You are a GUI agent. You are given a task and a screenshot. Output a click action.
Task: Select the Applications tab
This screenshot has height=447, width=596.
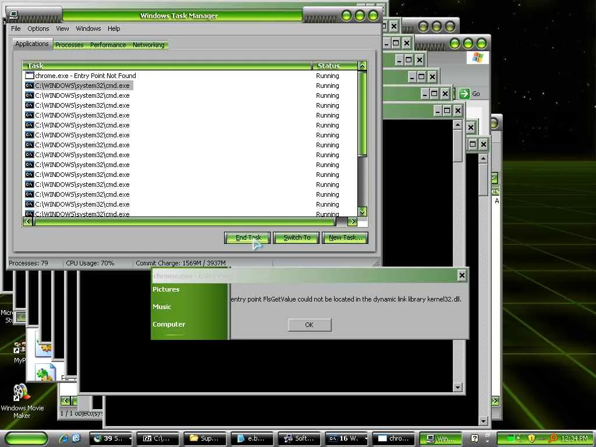click(x=32, y=44)
